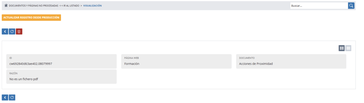Click the top blue back arrow button
The image size is (364, 103).
pyautogui.click(x=5, y=32)
